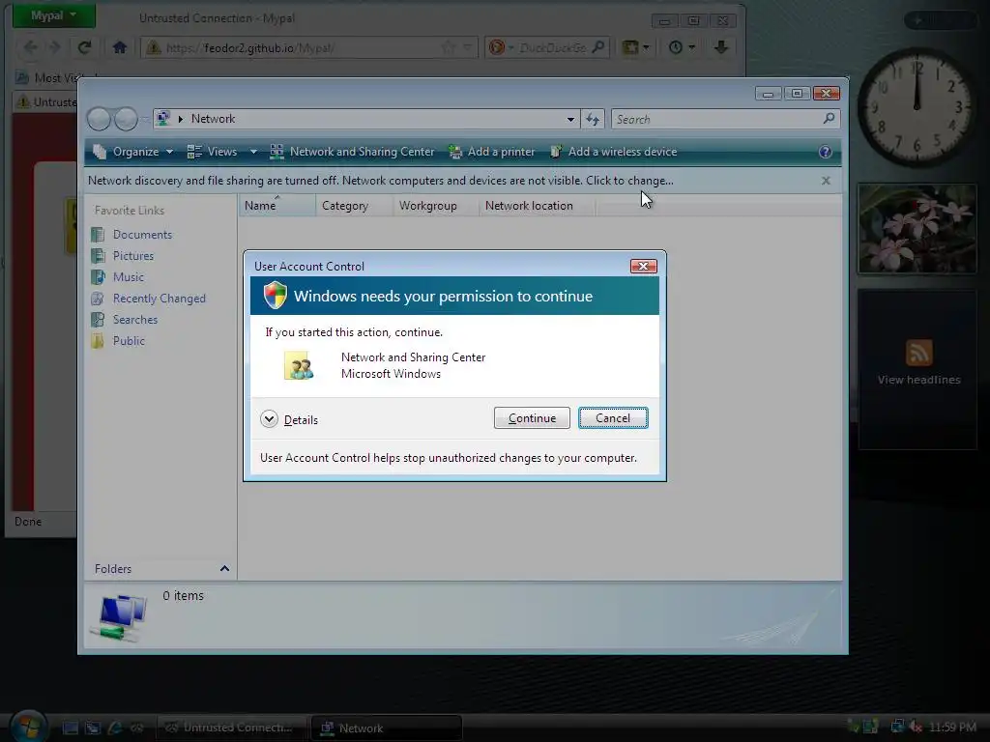Click Internet Explorer quick launch icon
The height and width of the screenshot is (742, 990).
115,728
